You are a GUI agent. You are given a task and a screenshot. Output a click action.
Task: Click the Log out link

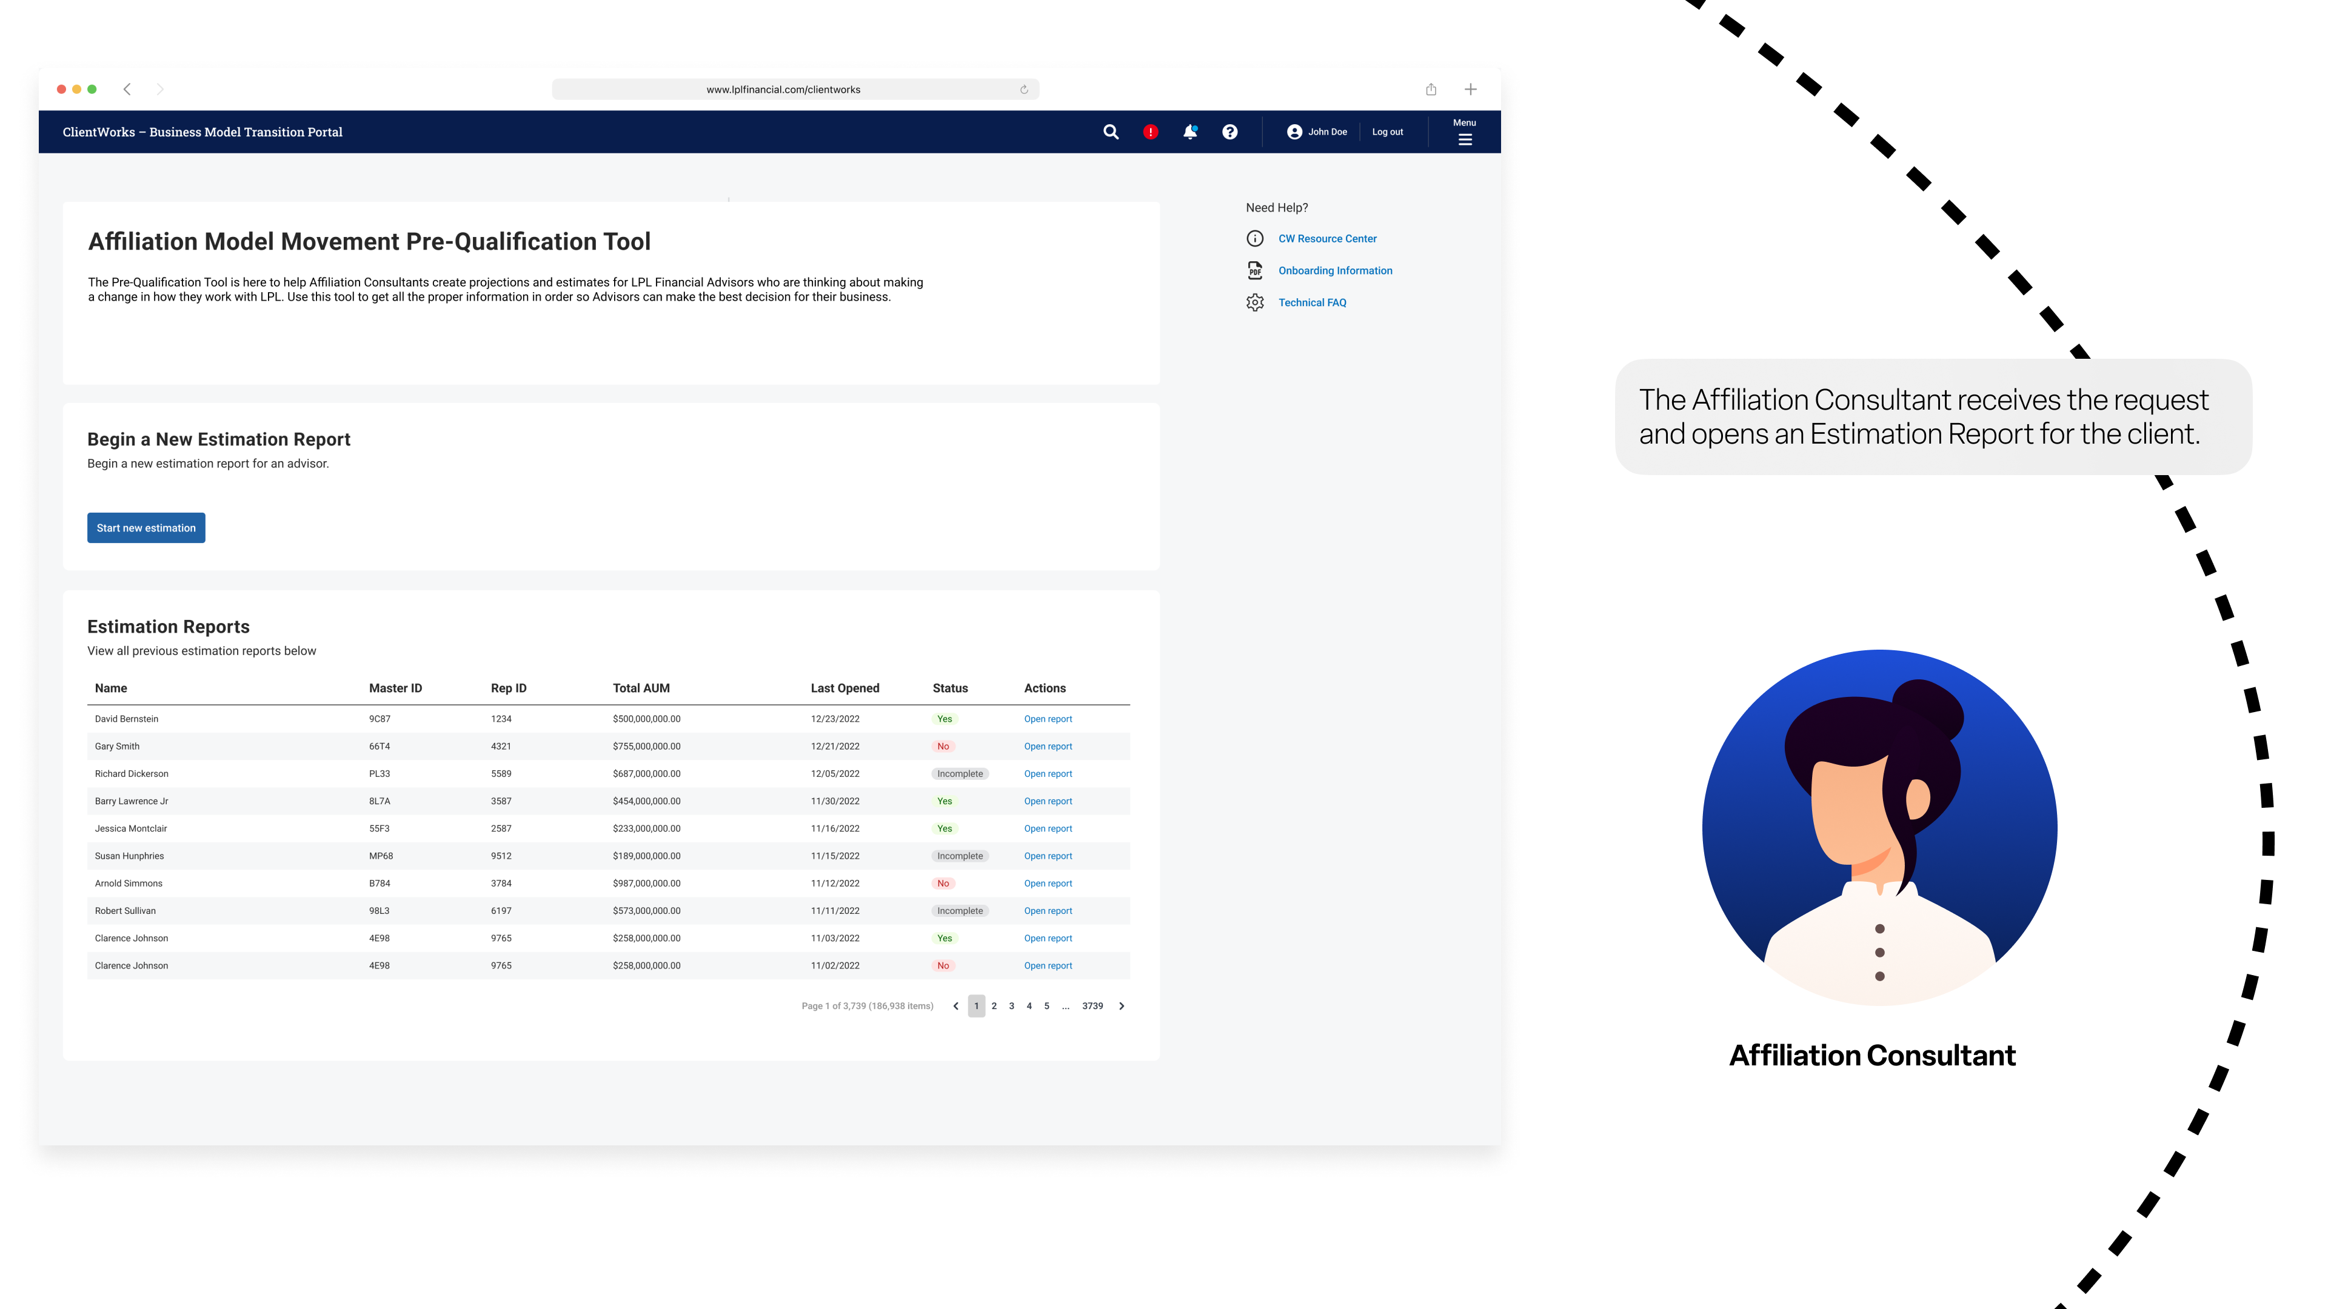click(x=1387, y=132)
